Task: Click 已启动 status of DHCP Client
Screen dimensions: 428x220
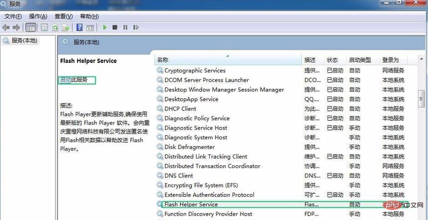Action: [x=335, y=109]
